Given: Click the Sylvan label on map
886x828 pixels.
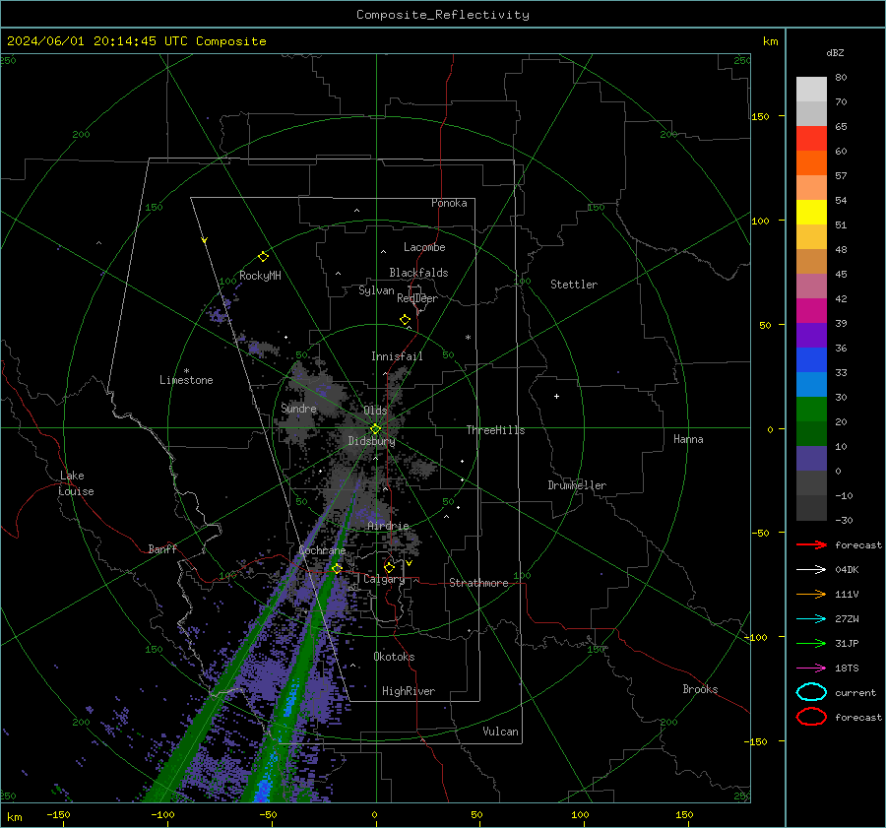Looking at the screenshot, I should pos(376,290).
